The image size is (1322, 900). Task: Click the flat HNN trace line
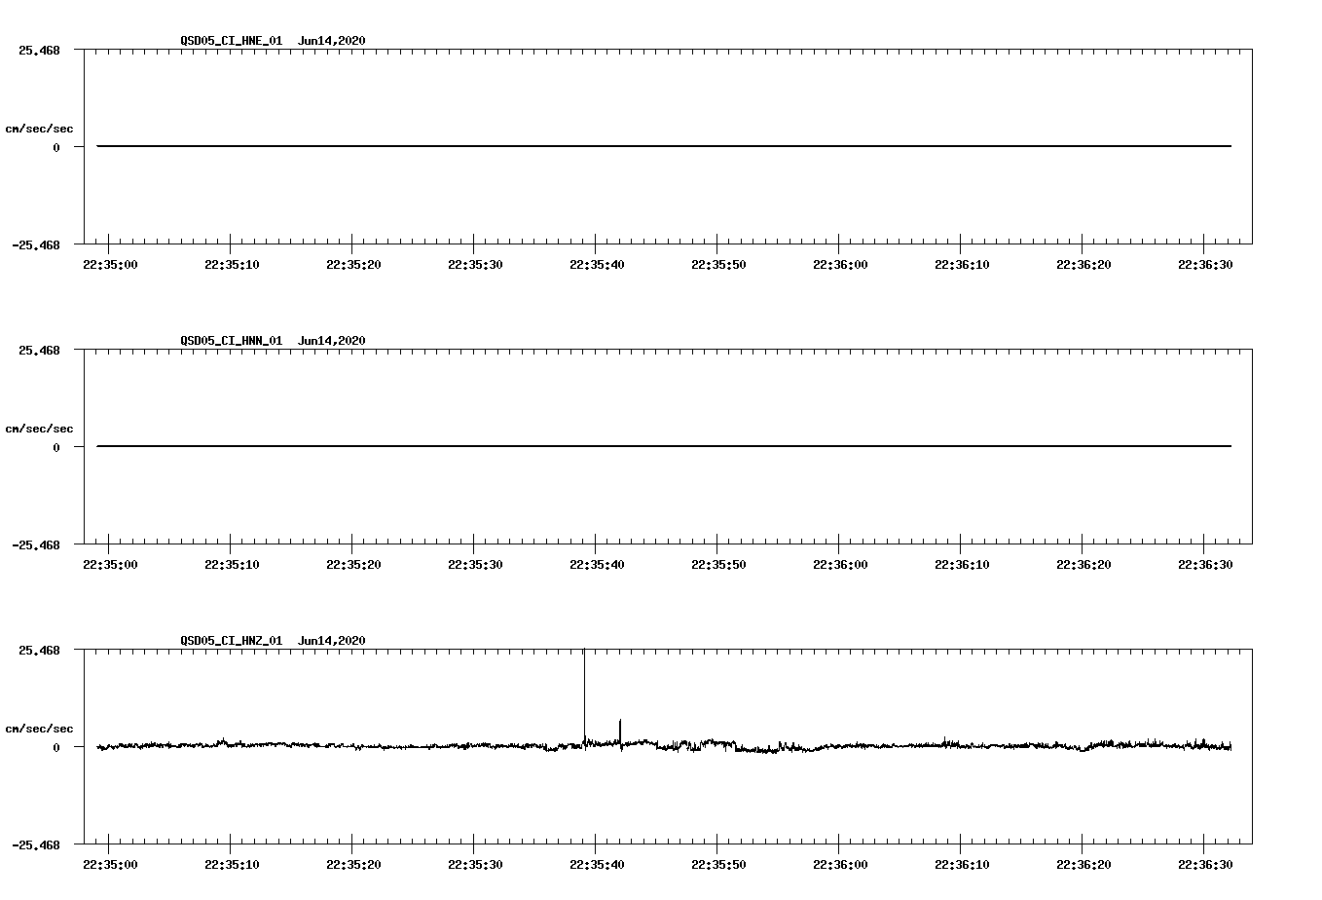(664, 446)
